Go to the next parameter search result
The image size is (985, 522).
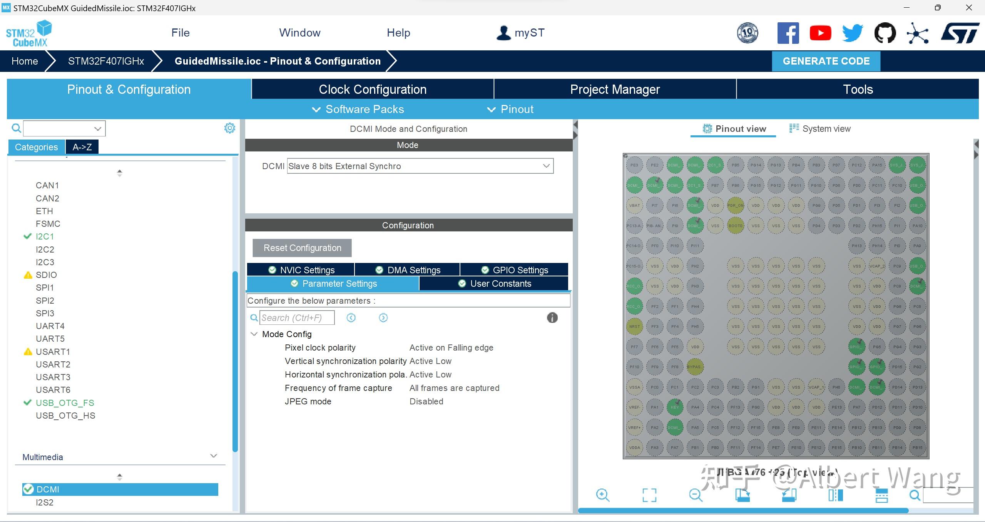pos(383,318)
